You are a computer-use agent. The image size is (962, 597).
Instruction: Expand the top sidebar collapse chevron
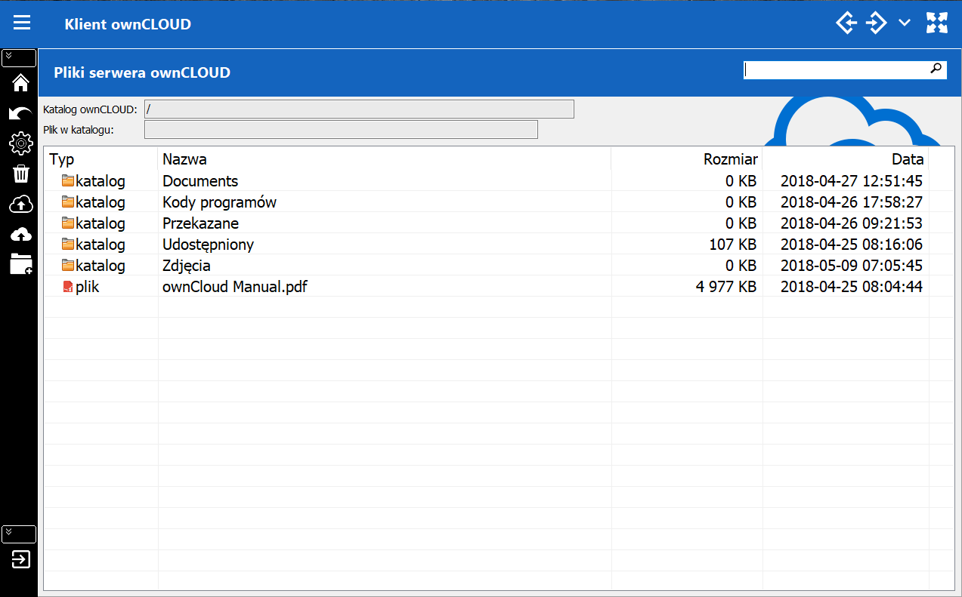click(19, 58)
